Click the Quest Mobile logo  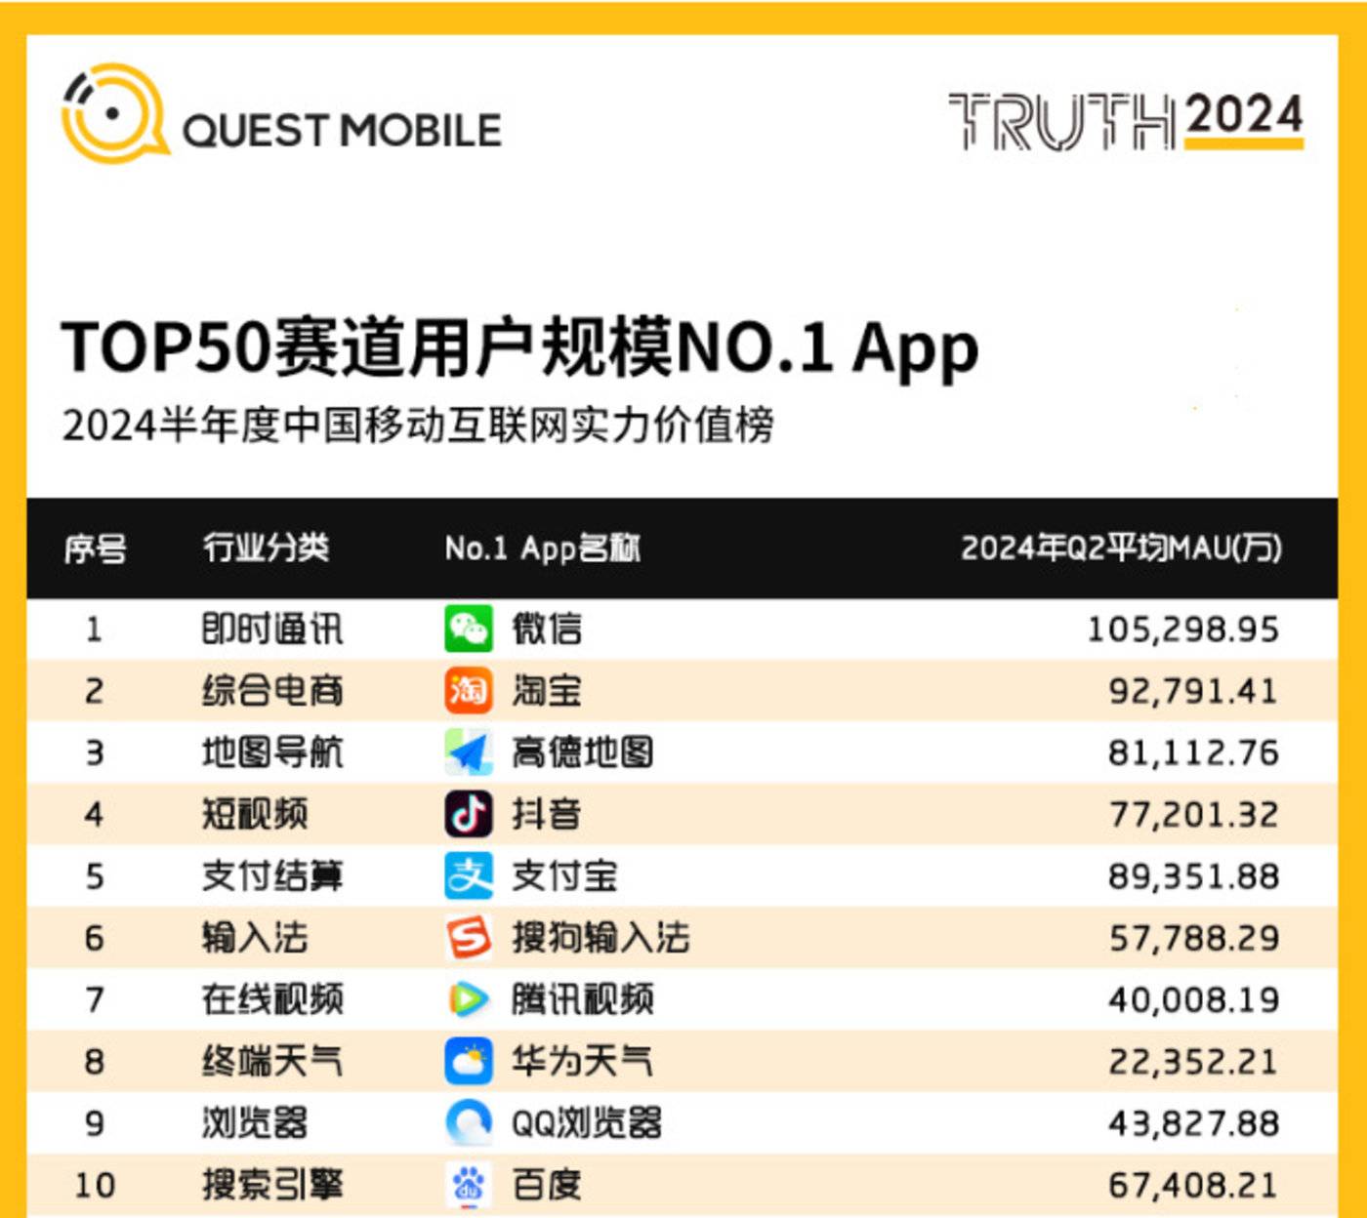click(281, 117)
